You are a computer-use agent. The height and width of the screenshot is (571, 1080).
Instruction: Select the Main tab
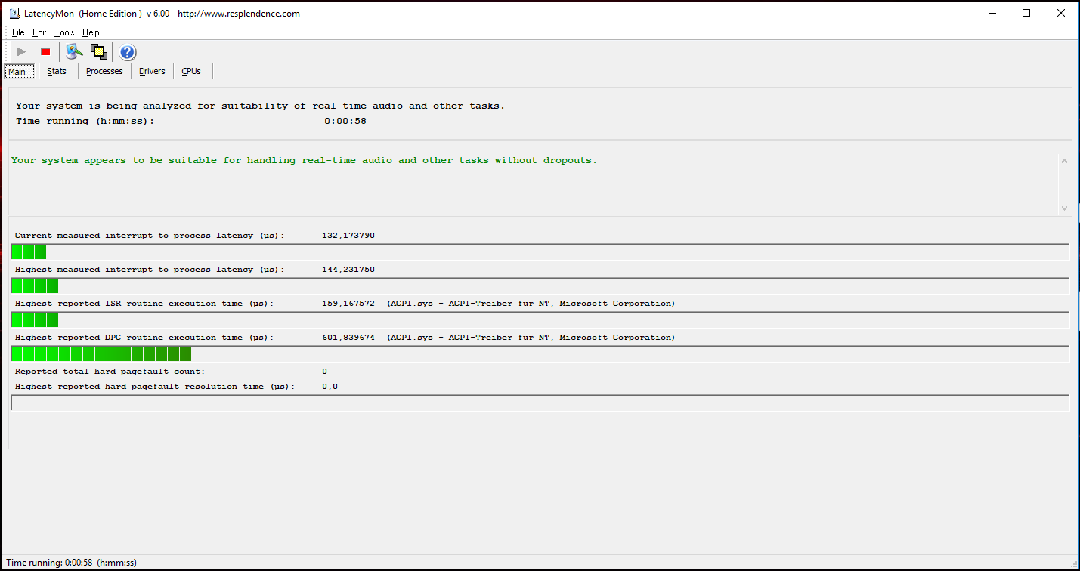tap(19, 71)
